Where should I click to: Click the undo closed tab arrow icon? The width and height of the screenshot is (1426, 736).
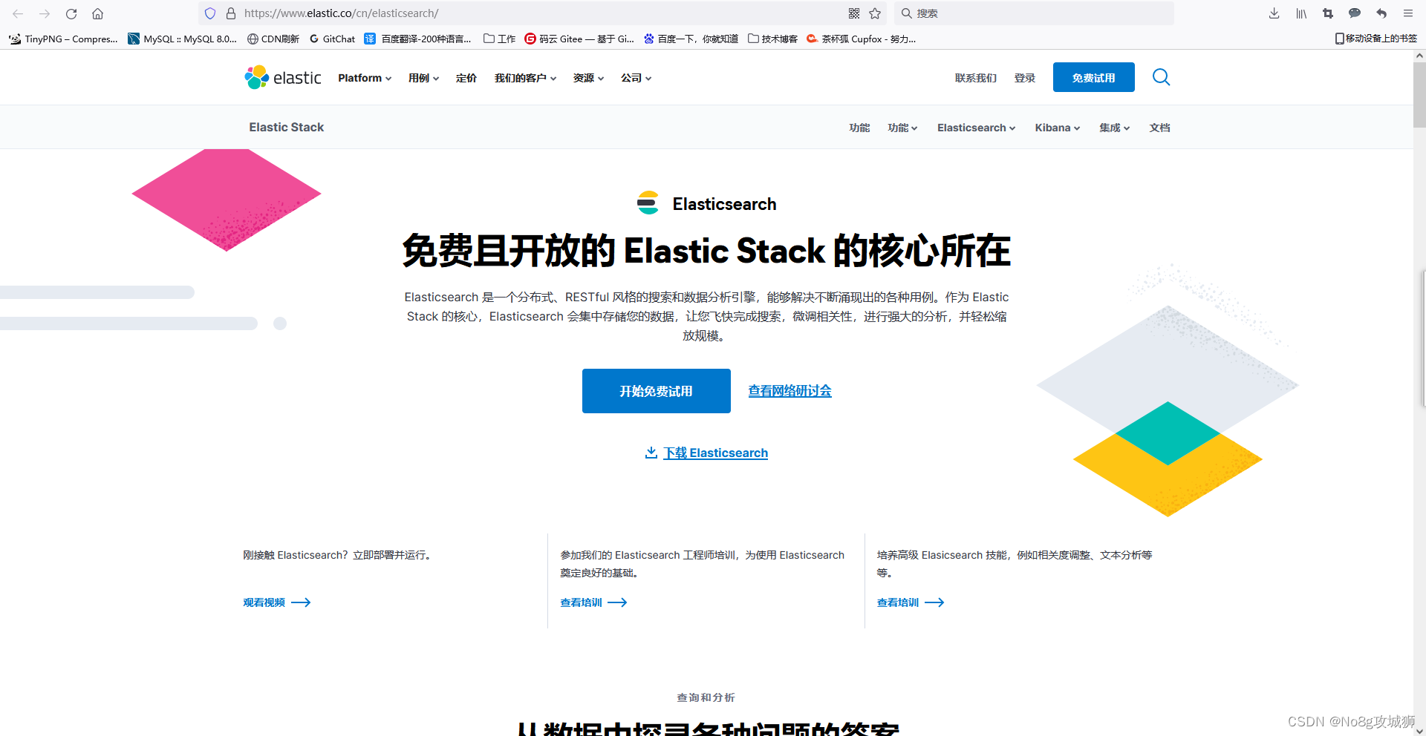1381,13
